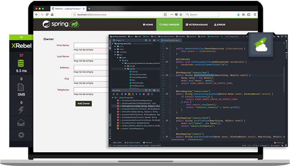Open the browser downloads arrow icon

click(238, 14)
